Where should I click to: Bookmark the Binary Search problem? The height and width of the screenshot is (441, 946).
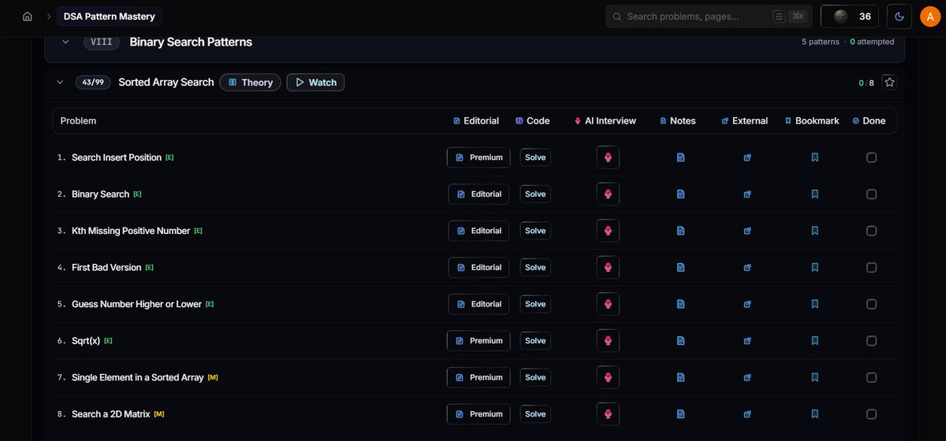point(815,194)
